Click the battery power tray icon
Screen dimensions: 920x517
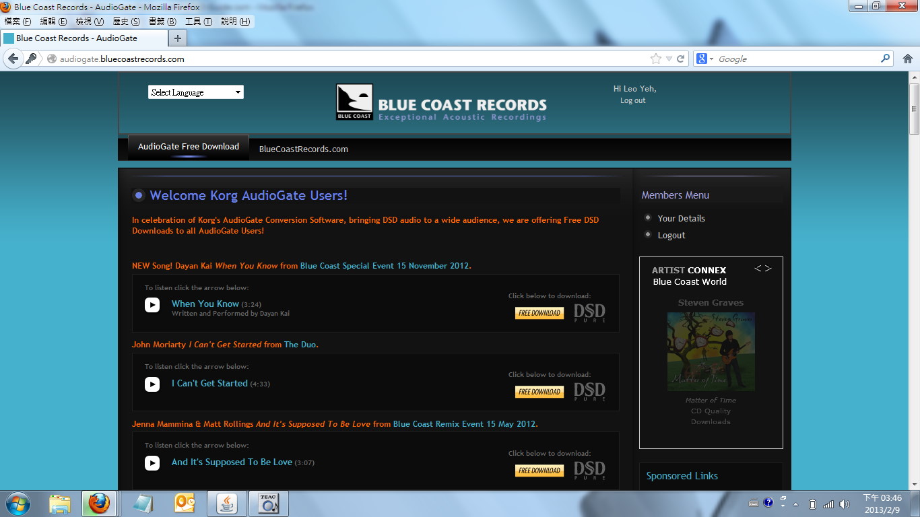812,504
